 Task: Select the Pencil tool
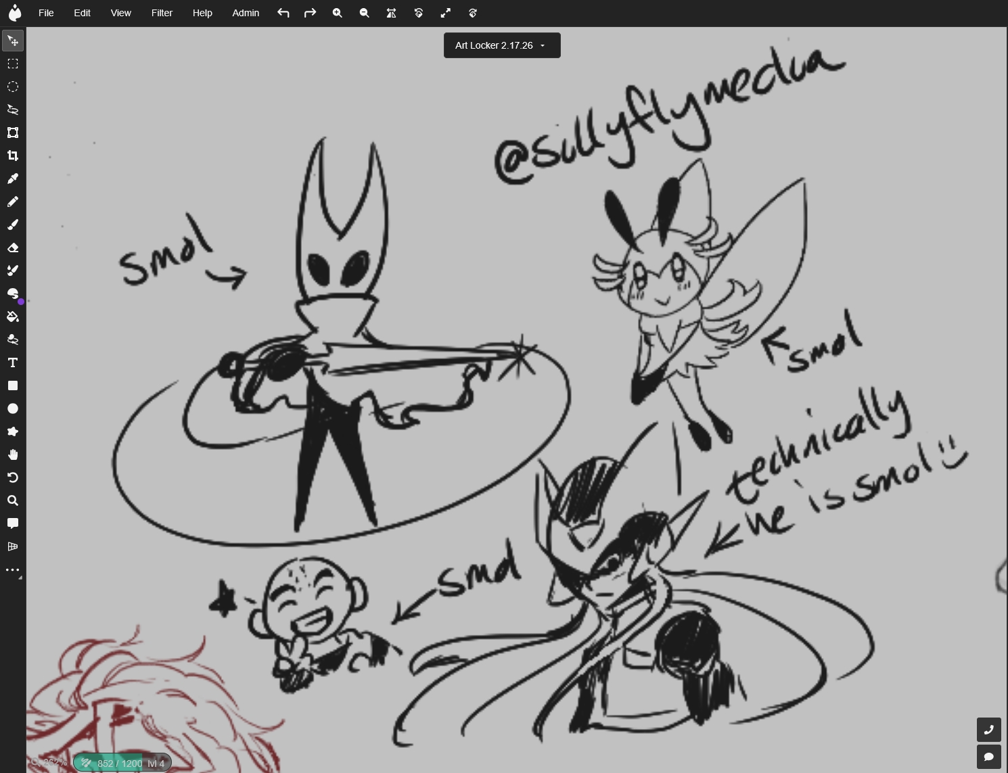pos(13,202)
